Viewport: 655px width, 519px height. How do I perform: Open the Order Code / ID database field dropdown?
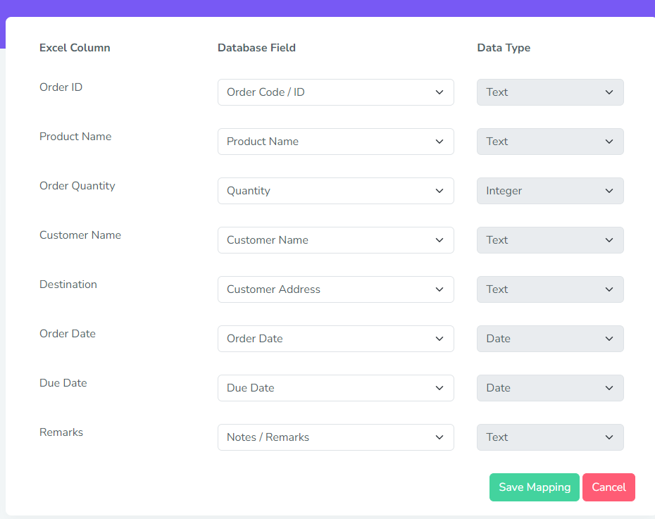(x=335, y=92)
